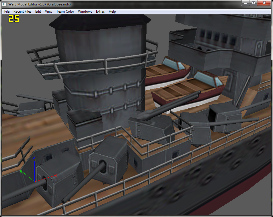Click the War3 Model Editor title bar icon
273x217 pixels.
pos(4,4)
